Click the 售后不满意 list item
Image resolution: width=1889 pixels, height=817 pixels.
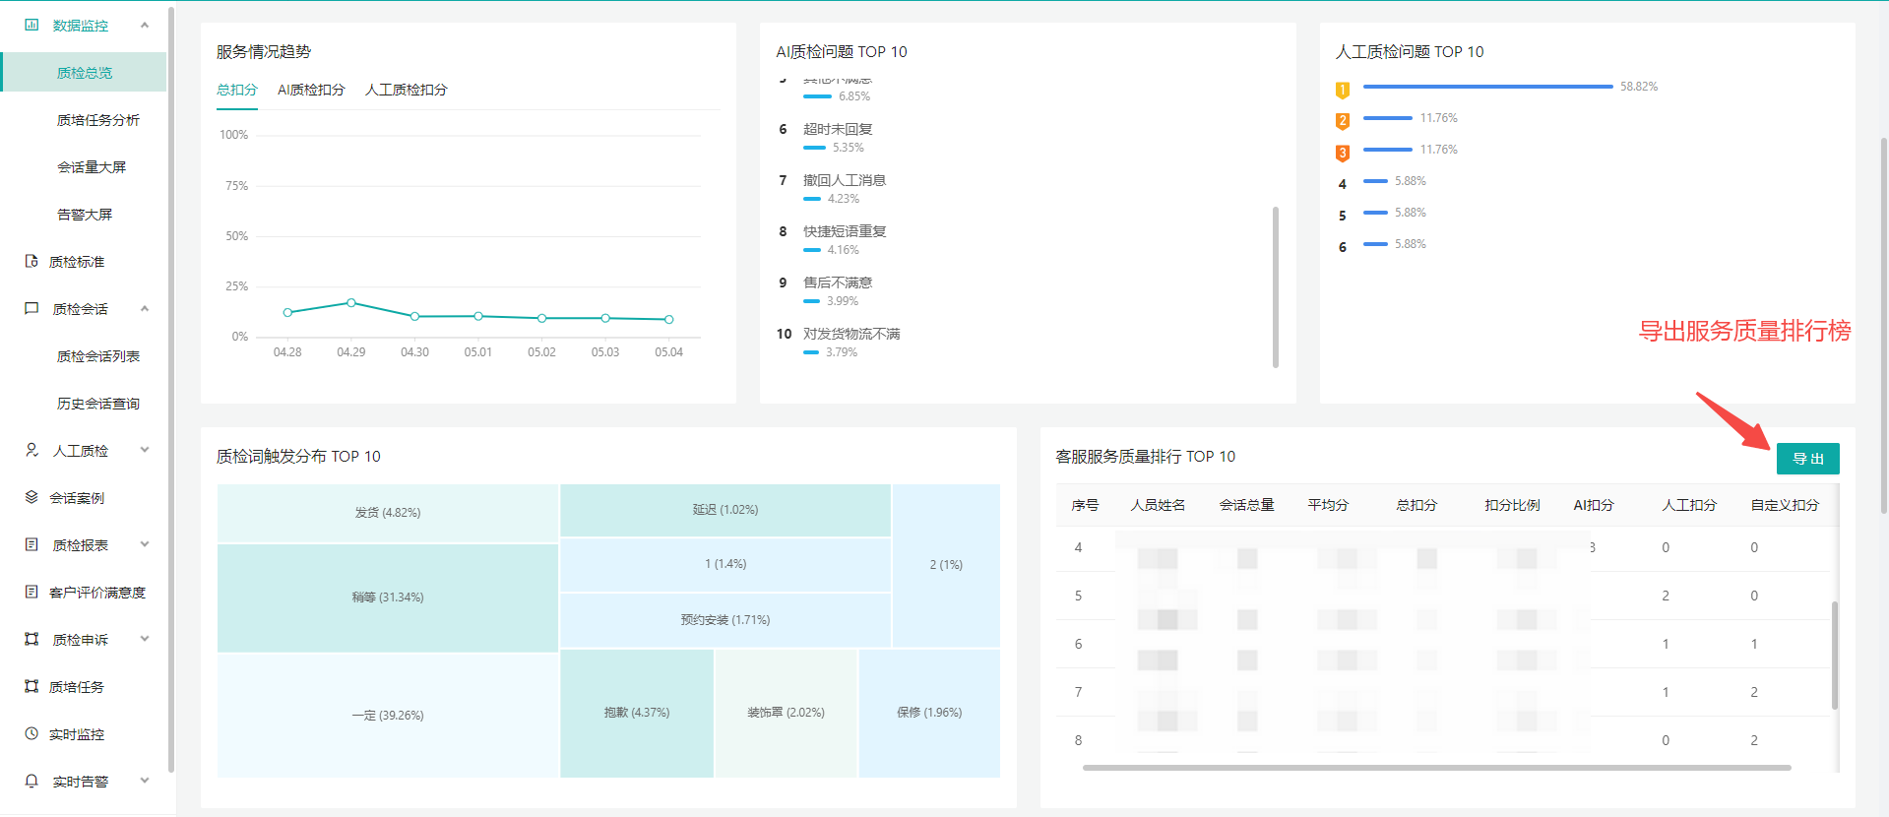838,283
